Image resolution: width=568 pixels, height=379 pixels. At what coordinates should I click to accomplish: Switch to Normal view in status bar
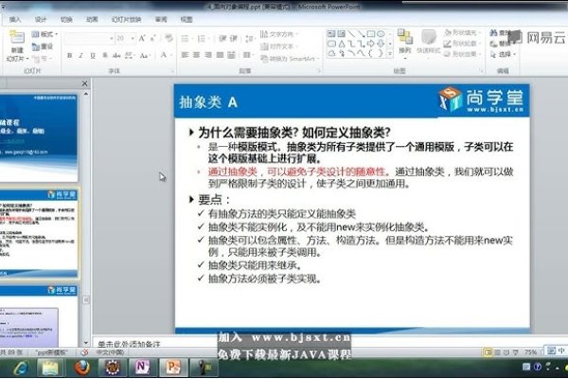click(488, 352)
